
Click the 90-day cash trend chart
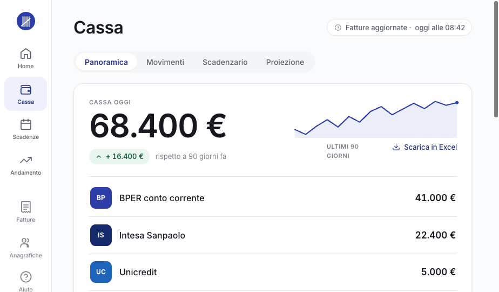[376, 120]
